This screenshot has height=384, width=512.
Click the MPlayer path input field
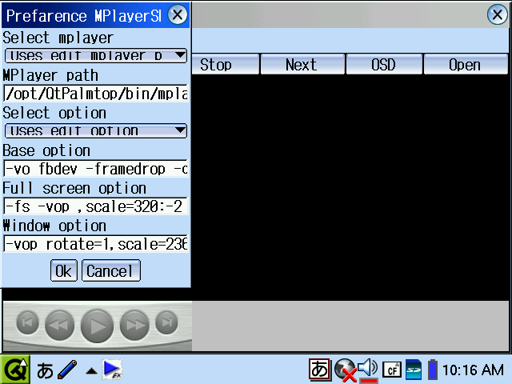point(96,94)
